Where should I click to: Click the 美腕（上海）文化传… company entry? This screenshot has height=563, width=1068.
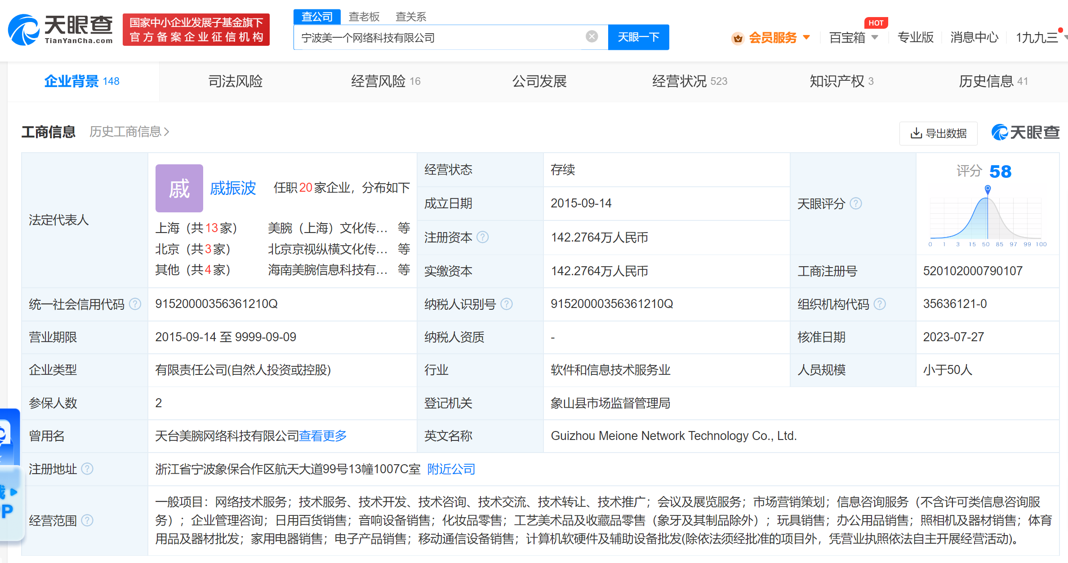[x=328, y=228]
